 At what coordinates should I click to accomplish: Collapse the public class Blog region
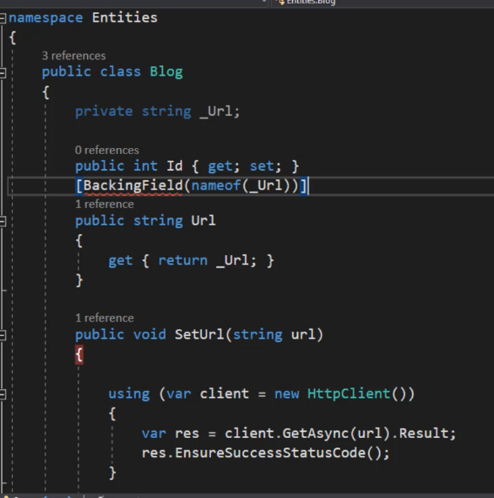3,73
